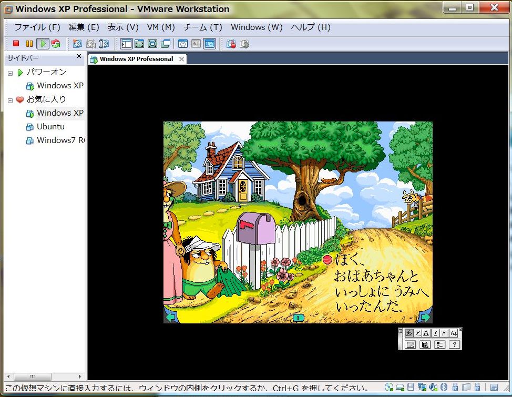
Task: Open the ヘルプ (H) menu
Action: pyautogui.click(x=311, y=27)
